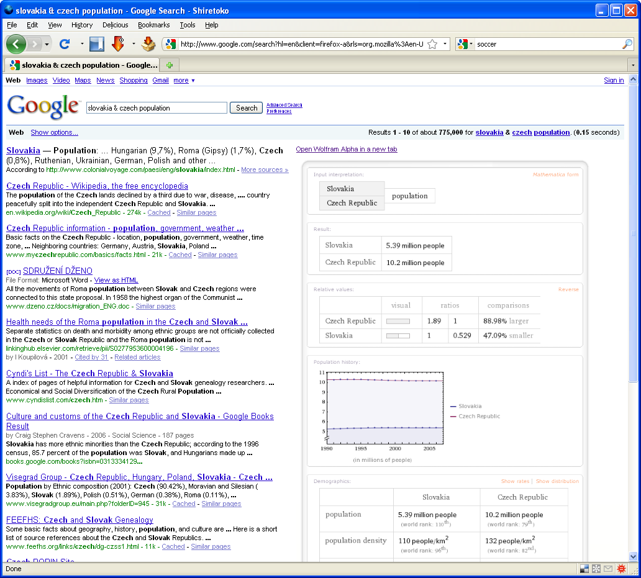The height and width of the screenshot is (578, 641).
Task: Open the Bookmarks menu
Action: [x=153, y=25]
